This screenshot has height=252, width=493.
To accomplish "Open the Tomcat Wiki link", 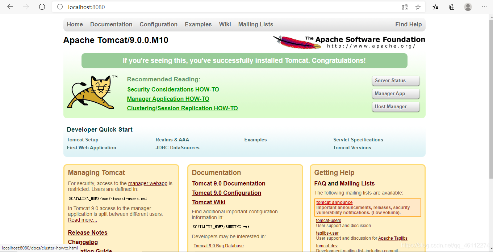I will pos(209,202).
